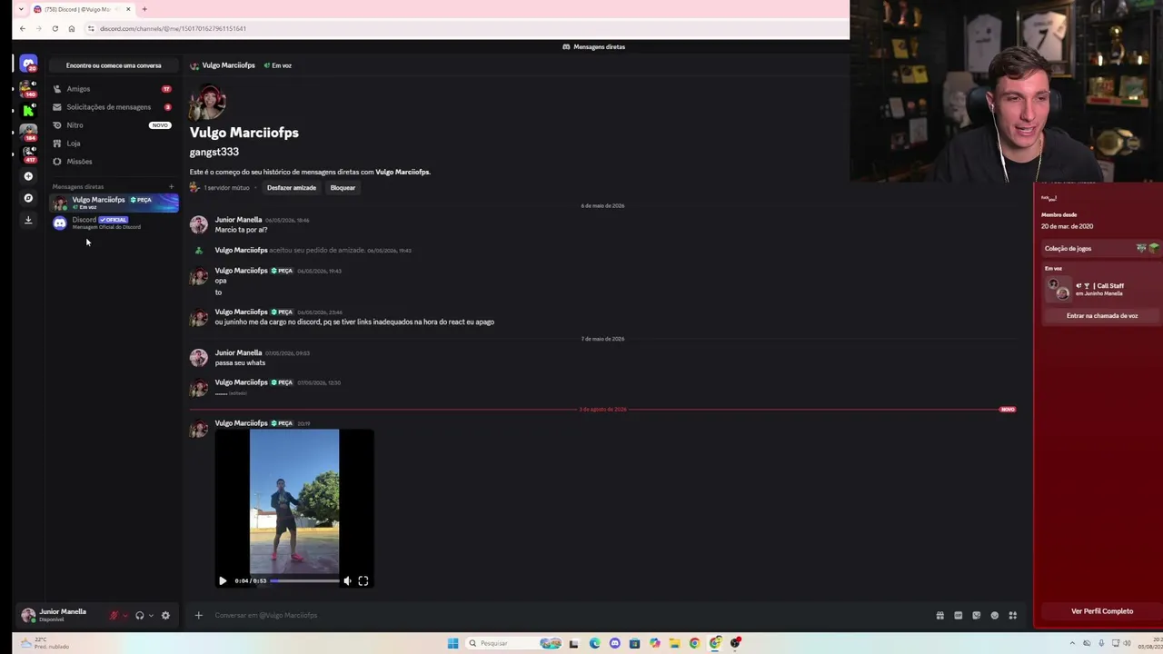Show hidden system tray icons
The image size is (1163, 654).
coord(1072,643)
